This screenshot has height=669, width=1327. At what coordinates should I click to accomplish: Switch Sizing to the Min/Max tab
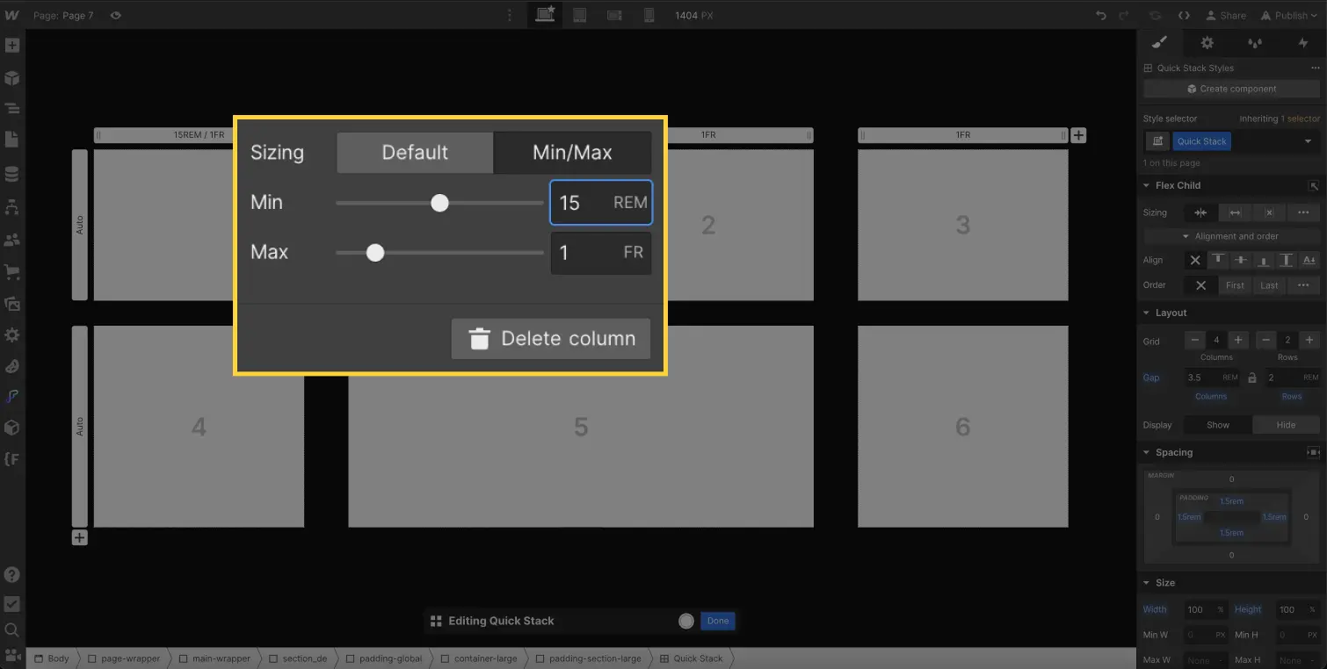(572, 152)
